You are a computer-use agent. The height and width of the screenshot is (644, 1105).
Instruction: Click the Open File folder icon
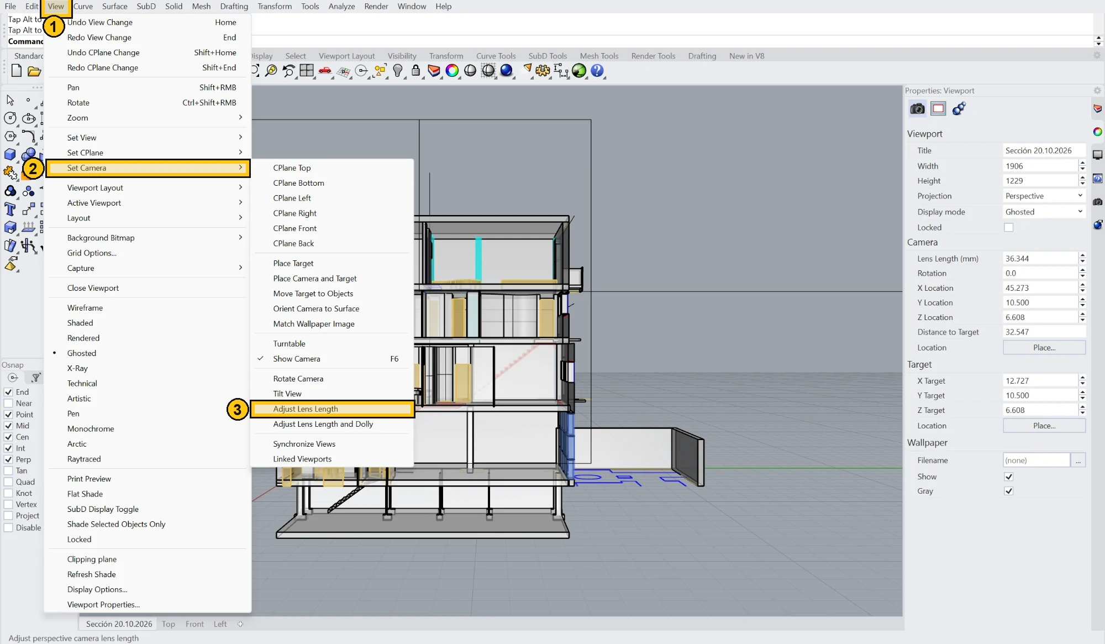[34, 71]
